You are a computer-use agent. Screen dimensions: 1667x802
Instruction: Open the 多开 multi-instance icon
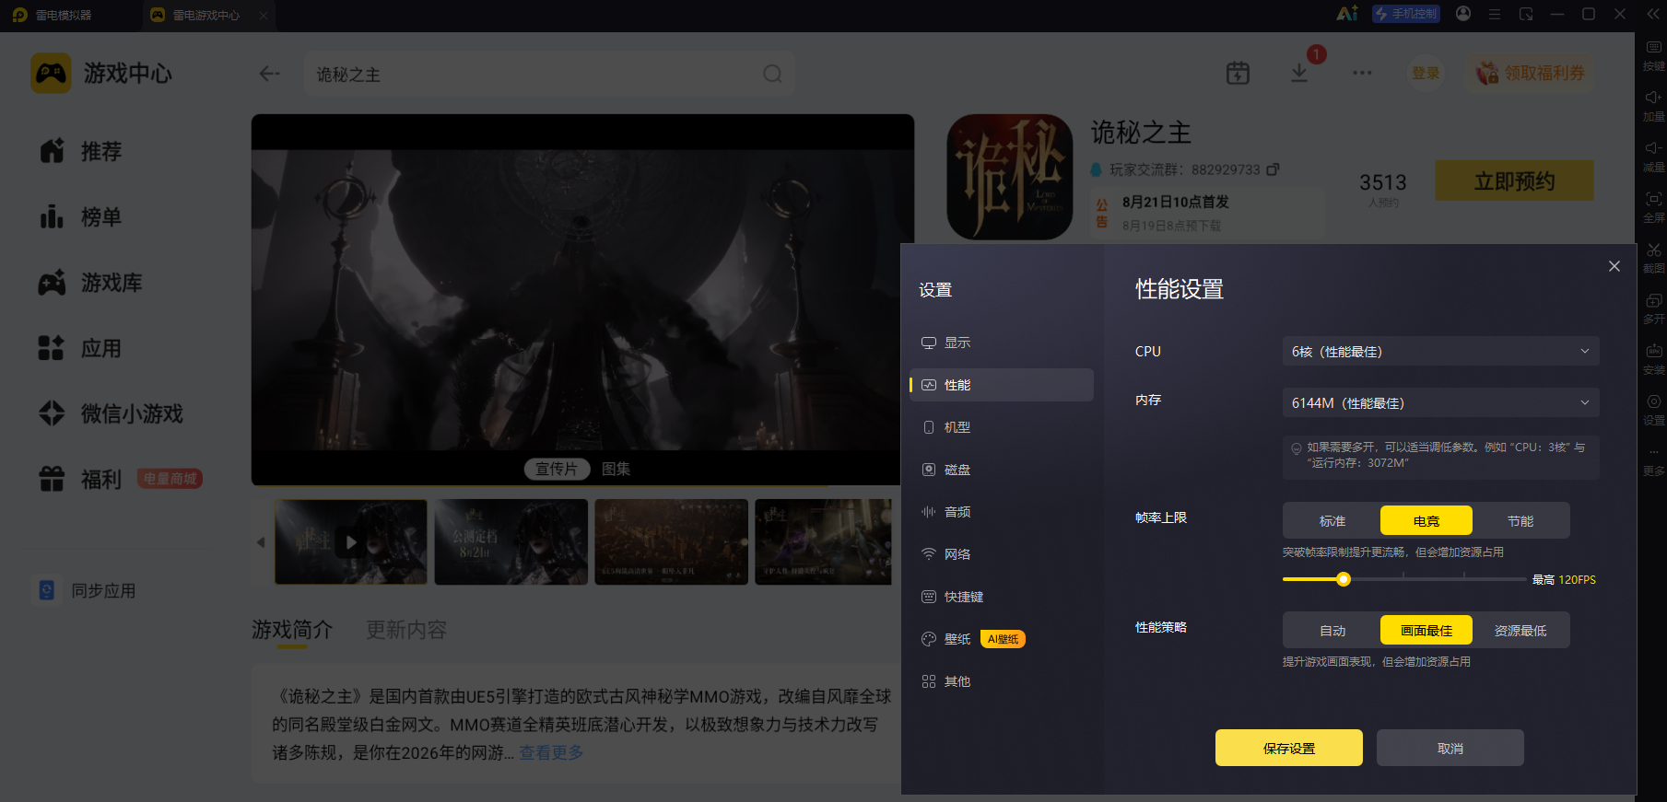(x=1654, y=308)
